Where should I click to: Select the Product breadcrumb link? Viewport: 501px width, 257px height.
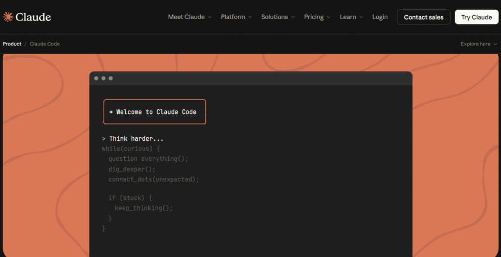tap(12, 44)
